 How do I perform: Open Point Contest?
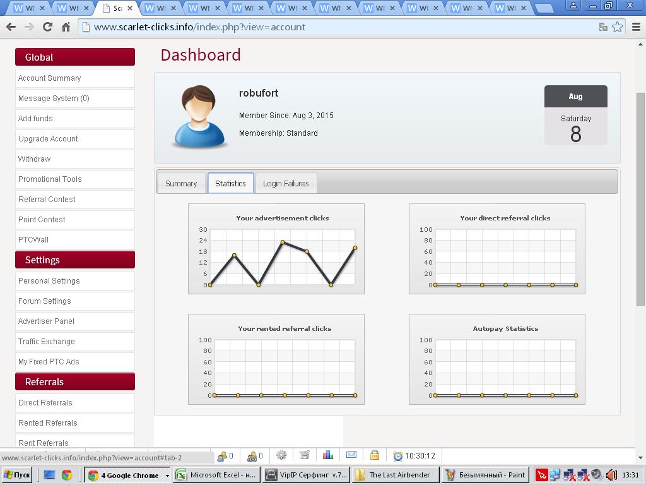[75, 220]
